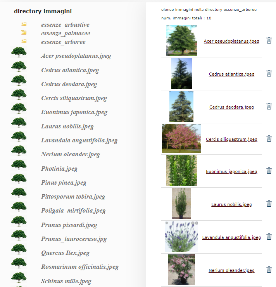Screen dimensions: 276x287
Task: Click the Lavandula angustifolia thumbnail image
Action: (181, 237)
